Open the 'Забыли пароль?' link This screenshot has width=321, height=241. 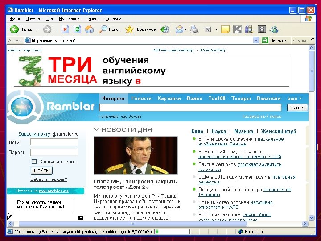click(x=49, y=179)
